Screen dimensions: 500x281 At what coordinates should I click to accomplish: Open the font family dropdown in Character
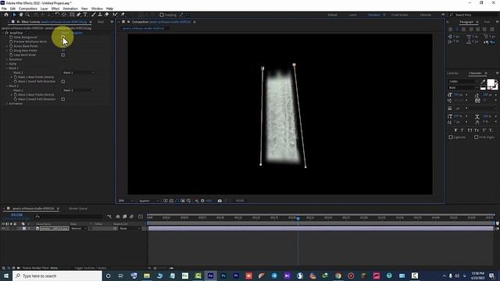463,81
